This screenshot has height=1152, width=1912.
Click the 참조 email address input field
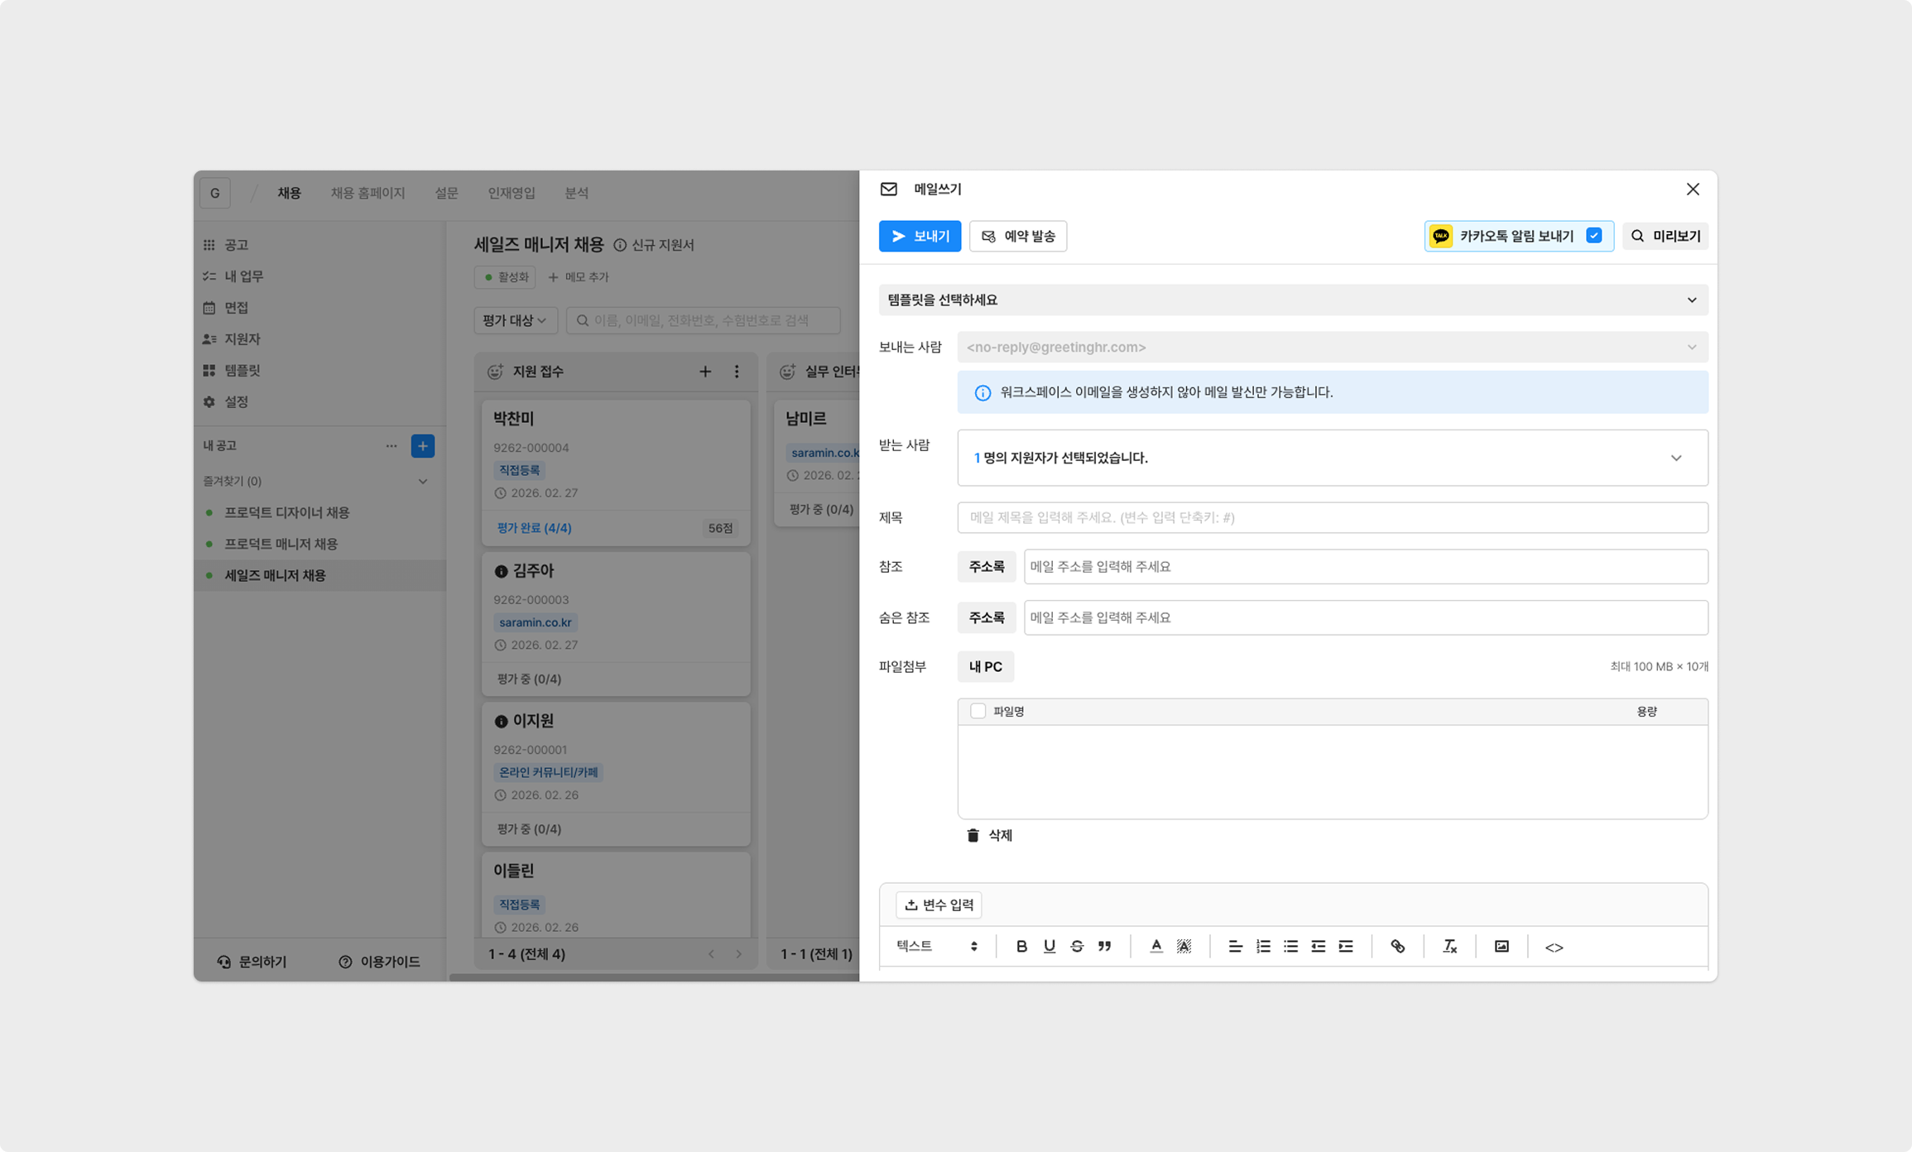(x=1366, y=567)
